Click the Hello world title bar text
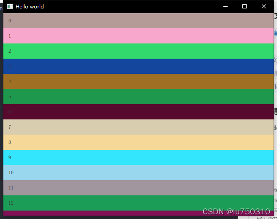The image size is (277, 219). tap(30, 7)
